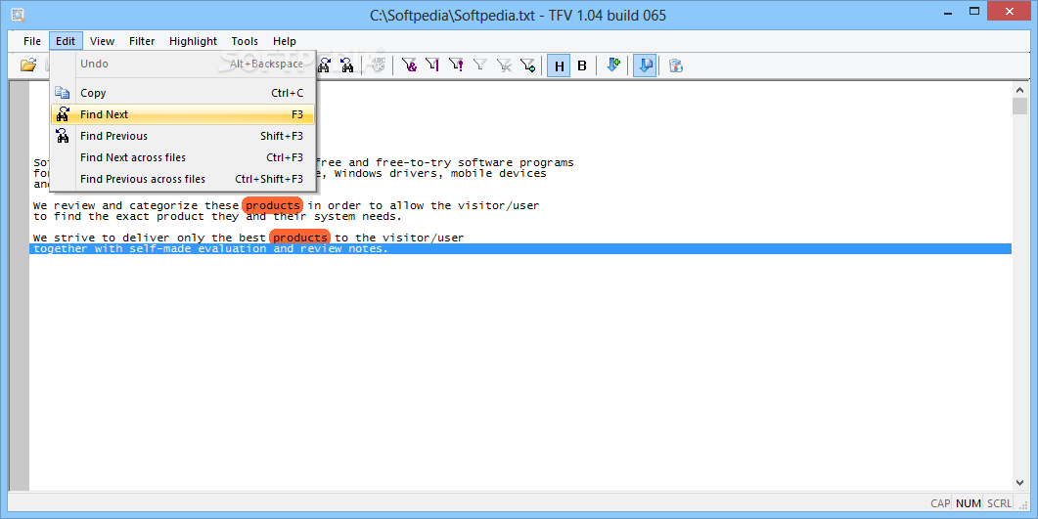Click the blue down arrow with plus icon
Viewport: 1038px width, 519px height.
pyautogui.click(x=613, y=65)
